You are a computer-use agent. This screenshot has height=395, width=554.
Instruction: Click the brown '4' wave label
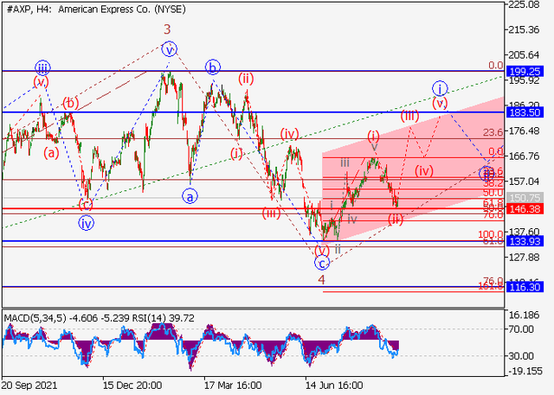point(321,280)
